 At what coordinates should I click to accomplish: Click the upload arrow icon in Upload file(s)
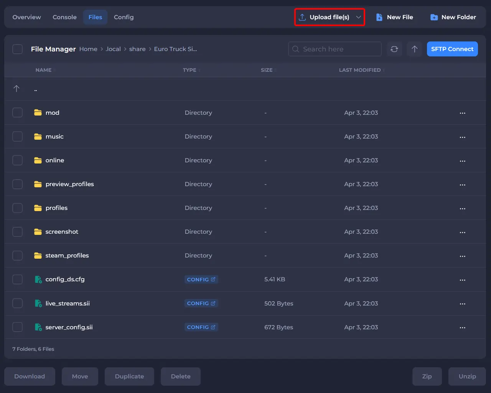[302, 17]
